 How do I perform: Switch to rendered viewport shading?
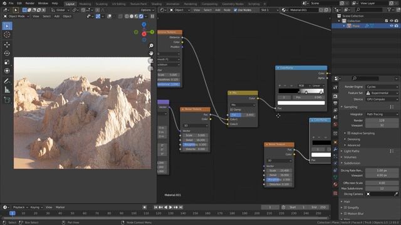coord(141,16)
